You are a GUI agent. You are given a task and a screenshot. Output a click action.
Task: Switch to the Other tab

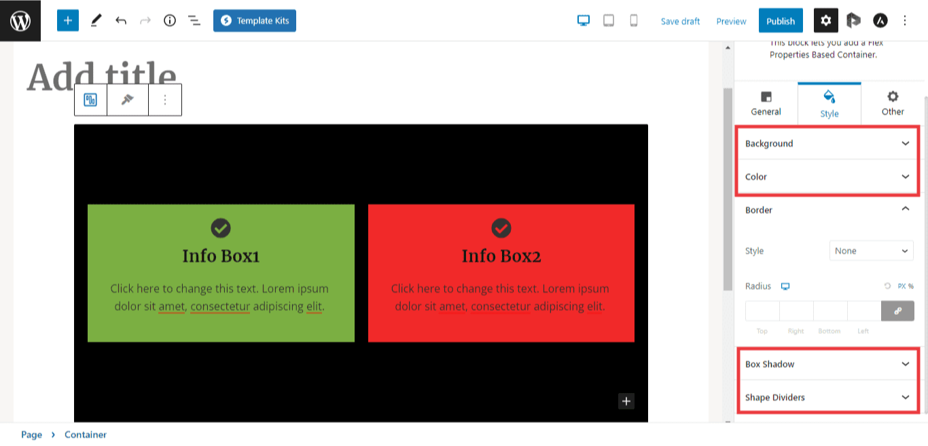[892, 103]
